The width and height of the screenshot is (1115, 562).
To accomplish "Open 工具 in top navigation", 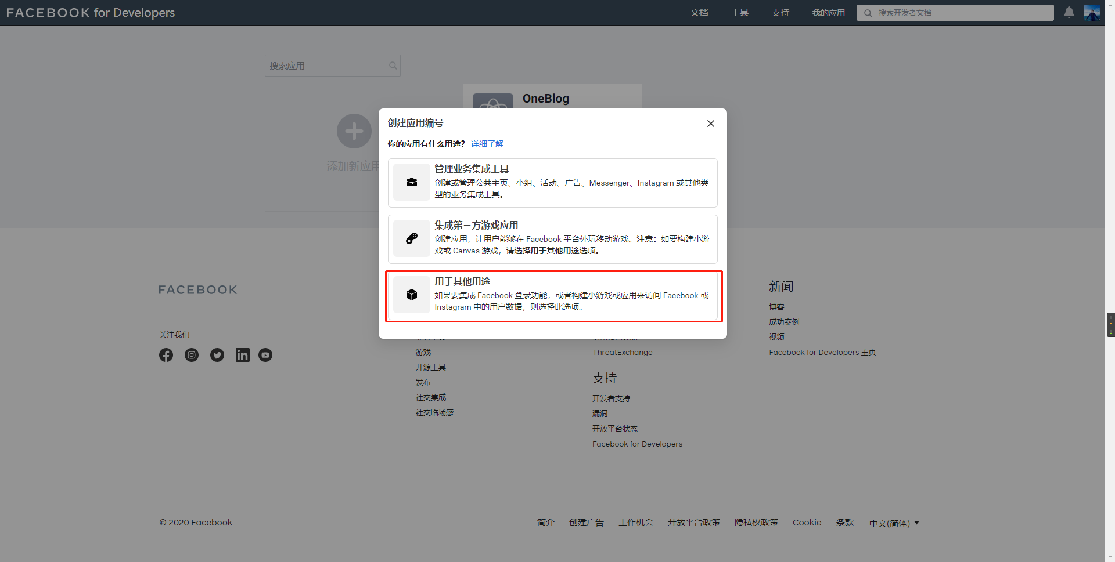I will point(740,13).
